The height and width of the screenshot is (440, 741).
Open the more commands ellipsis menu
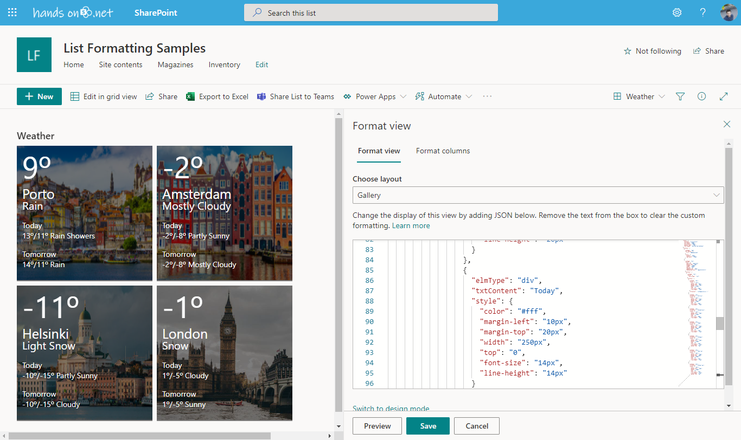pyautogui.click(x=487, y=96)
